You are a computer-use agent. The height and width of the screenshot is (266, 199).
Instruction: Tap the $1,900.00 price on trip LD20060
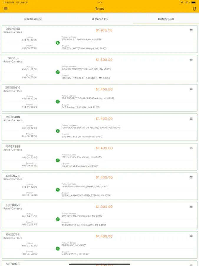tap(104, 207)
